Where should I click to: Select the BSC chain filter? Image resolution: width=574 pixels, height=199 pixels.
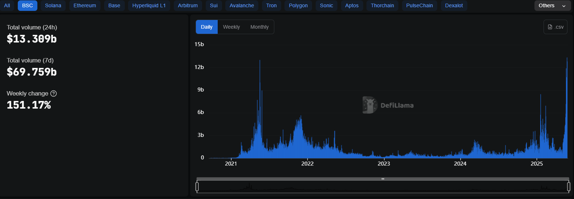28,5
